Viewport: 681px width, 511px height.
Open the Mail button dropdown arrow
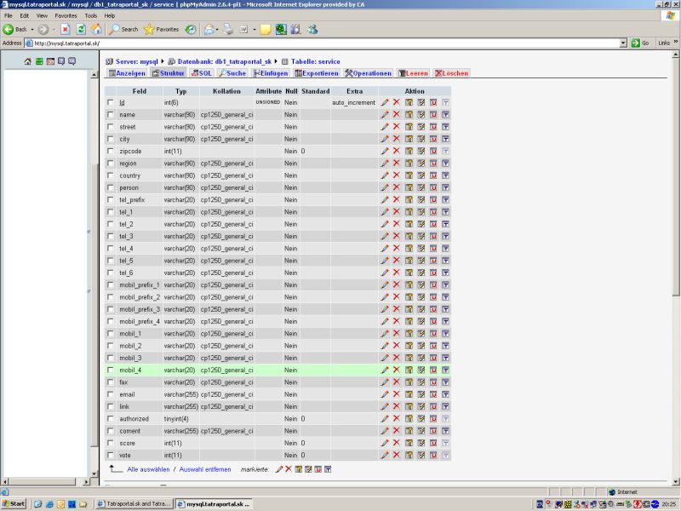pos(217,30)
